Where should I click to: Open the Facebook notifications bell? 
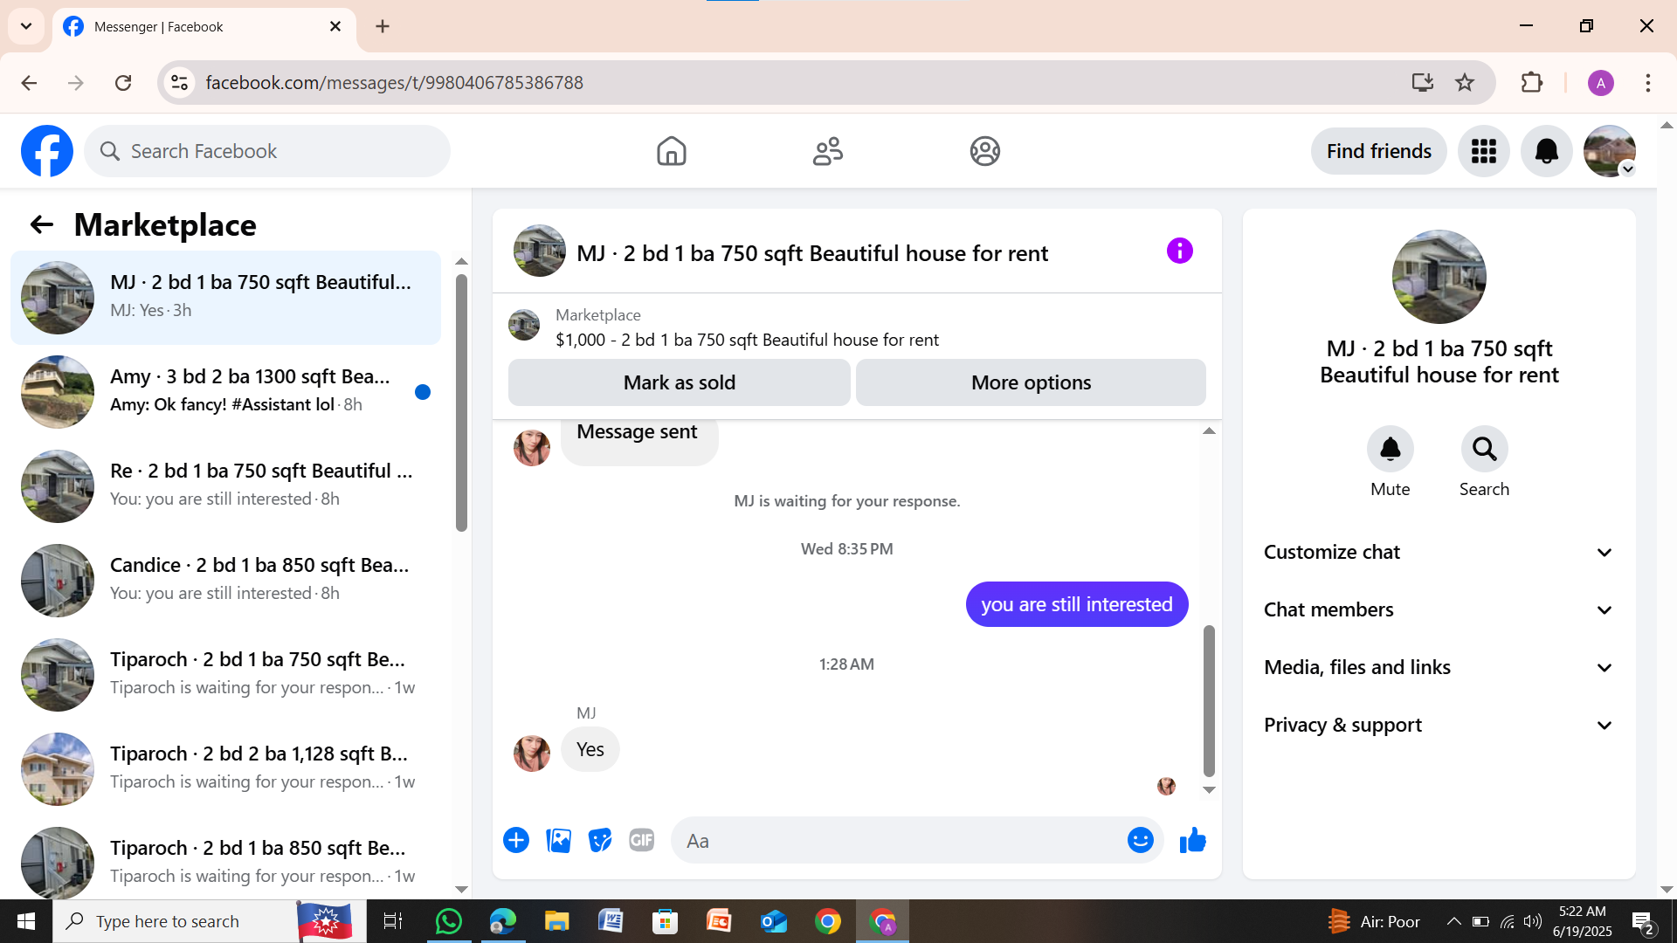1546,151
